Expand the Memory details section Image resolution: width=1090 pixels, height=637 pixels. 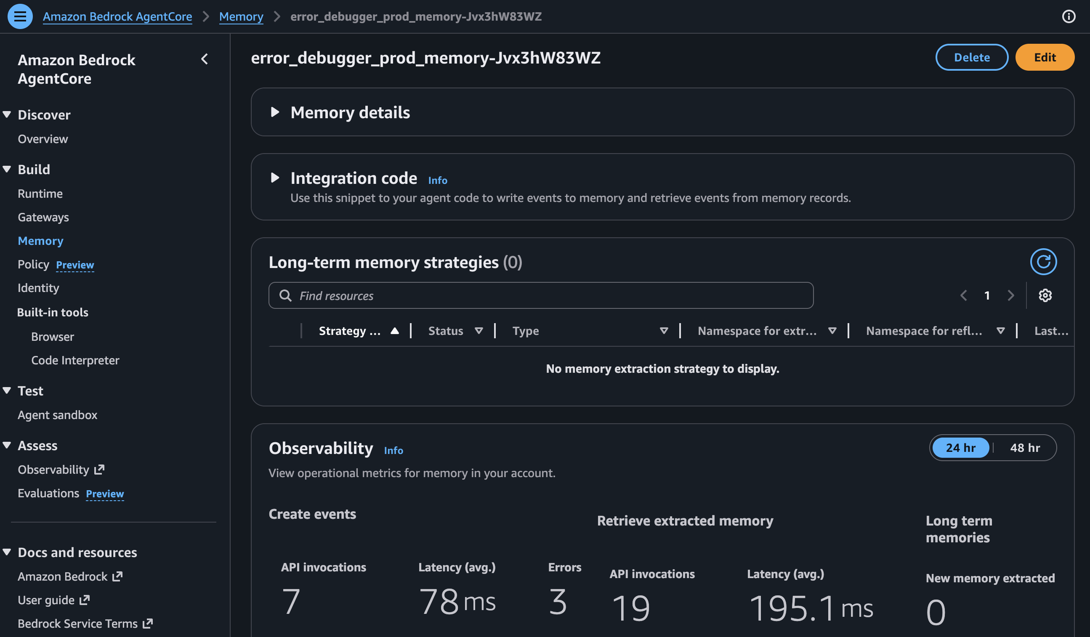pos(275,112)
